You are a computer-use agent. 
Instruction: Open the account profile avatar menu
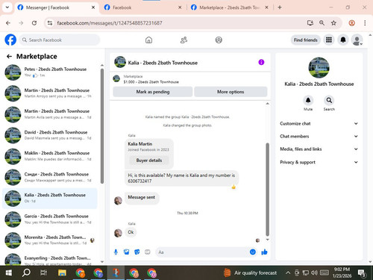tap(357, 40)
